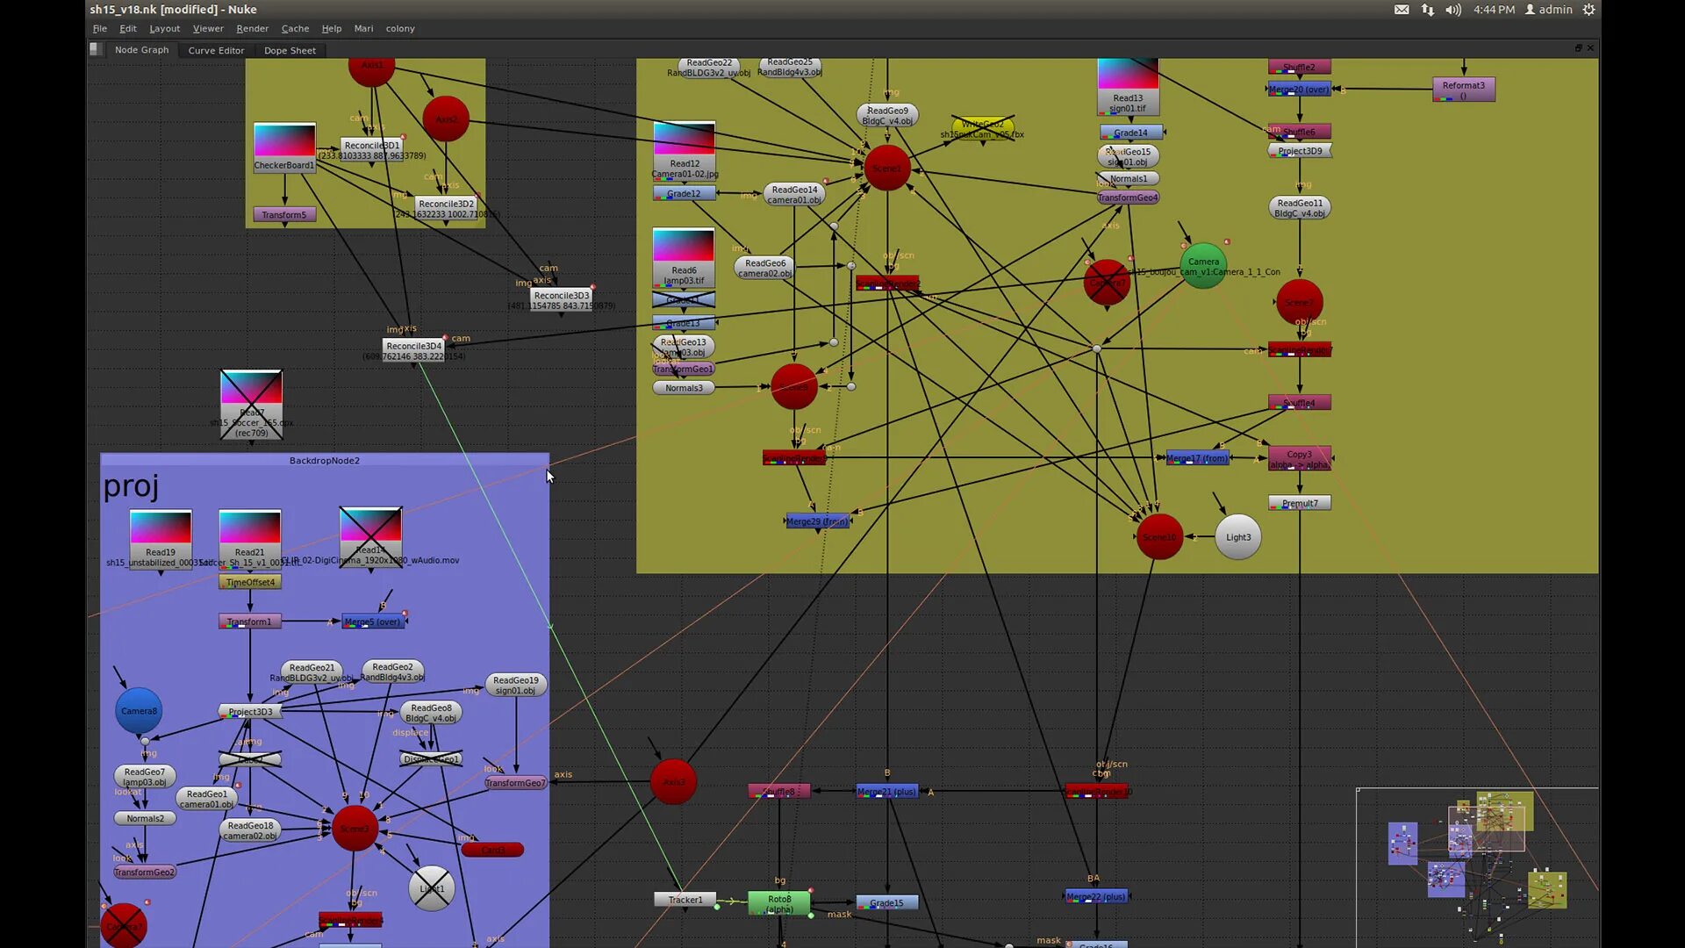Float the Node Graph pane
1685x948 pixels.
click(x=1578, y=48)
